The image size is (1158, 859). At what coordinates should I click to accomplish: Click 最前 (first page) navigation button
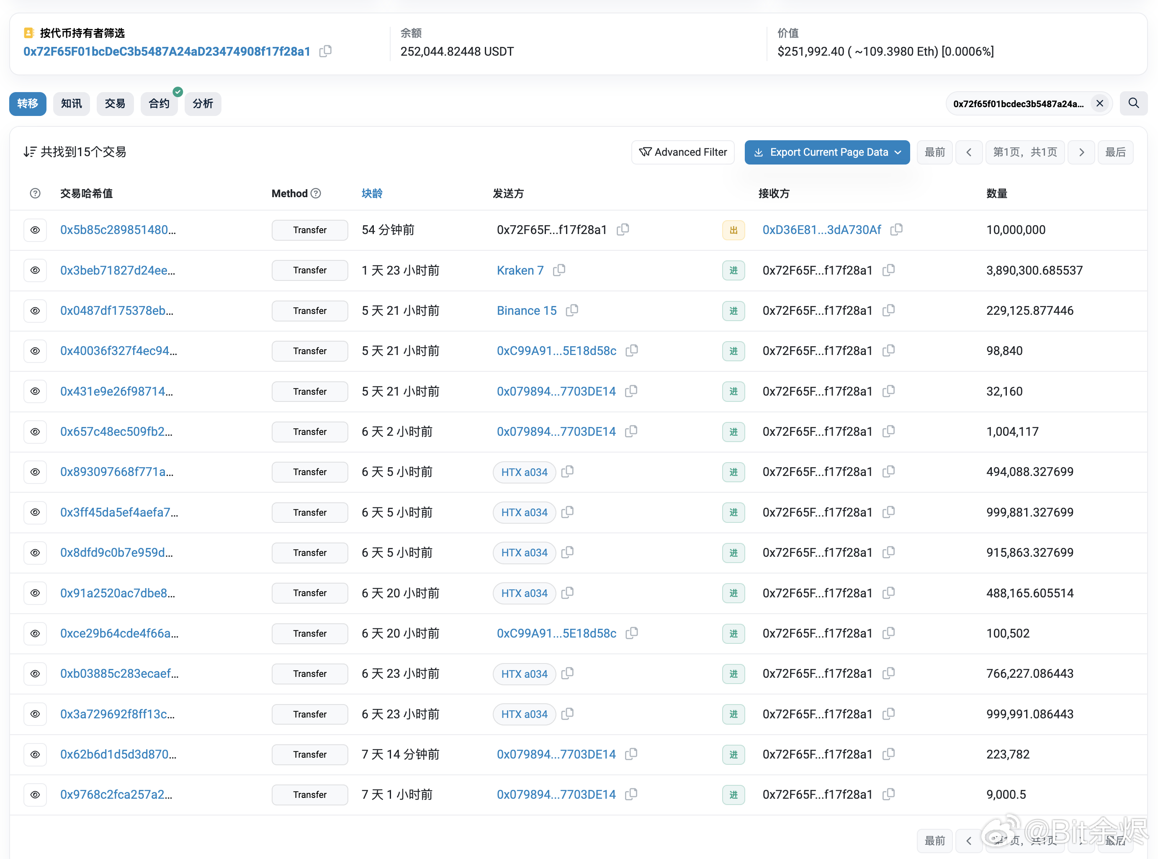[x=936, y=152]
